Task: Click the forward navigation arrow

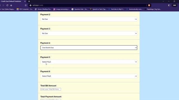Action: (x=3, y=5)
